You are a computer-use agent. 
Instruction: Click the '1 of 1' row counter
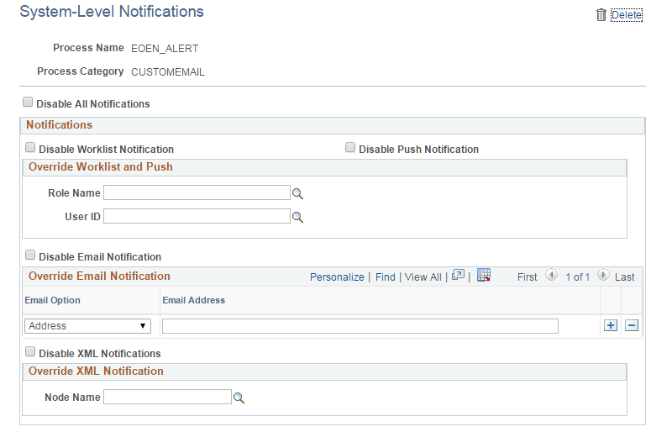pyautogui.click(x=577, y=277)
